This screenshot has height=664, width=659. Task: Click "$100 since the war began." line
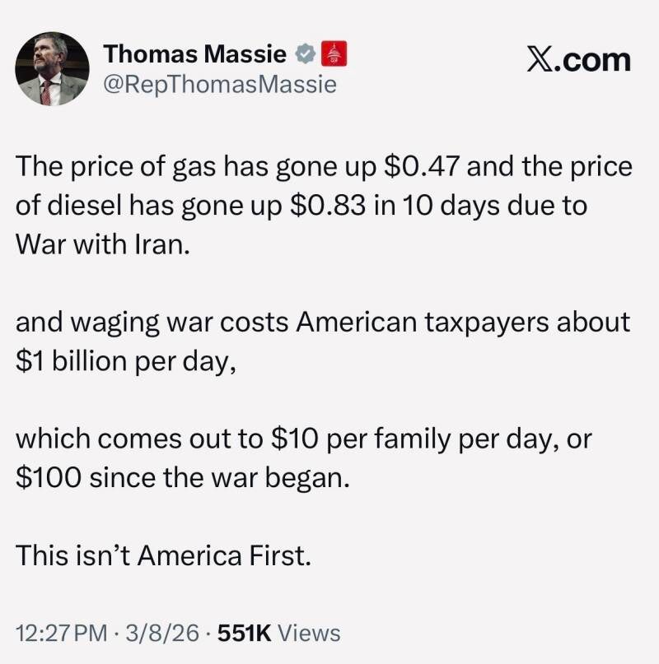point(183,477)
